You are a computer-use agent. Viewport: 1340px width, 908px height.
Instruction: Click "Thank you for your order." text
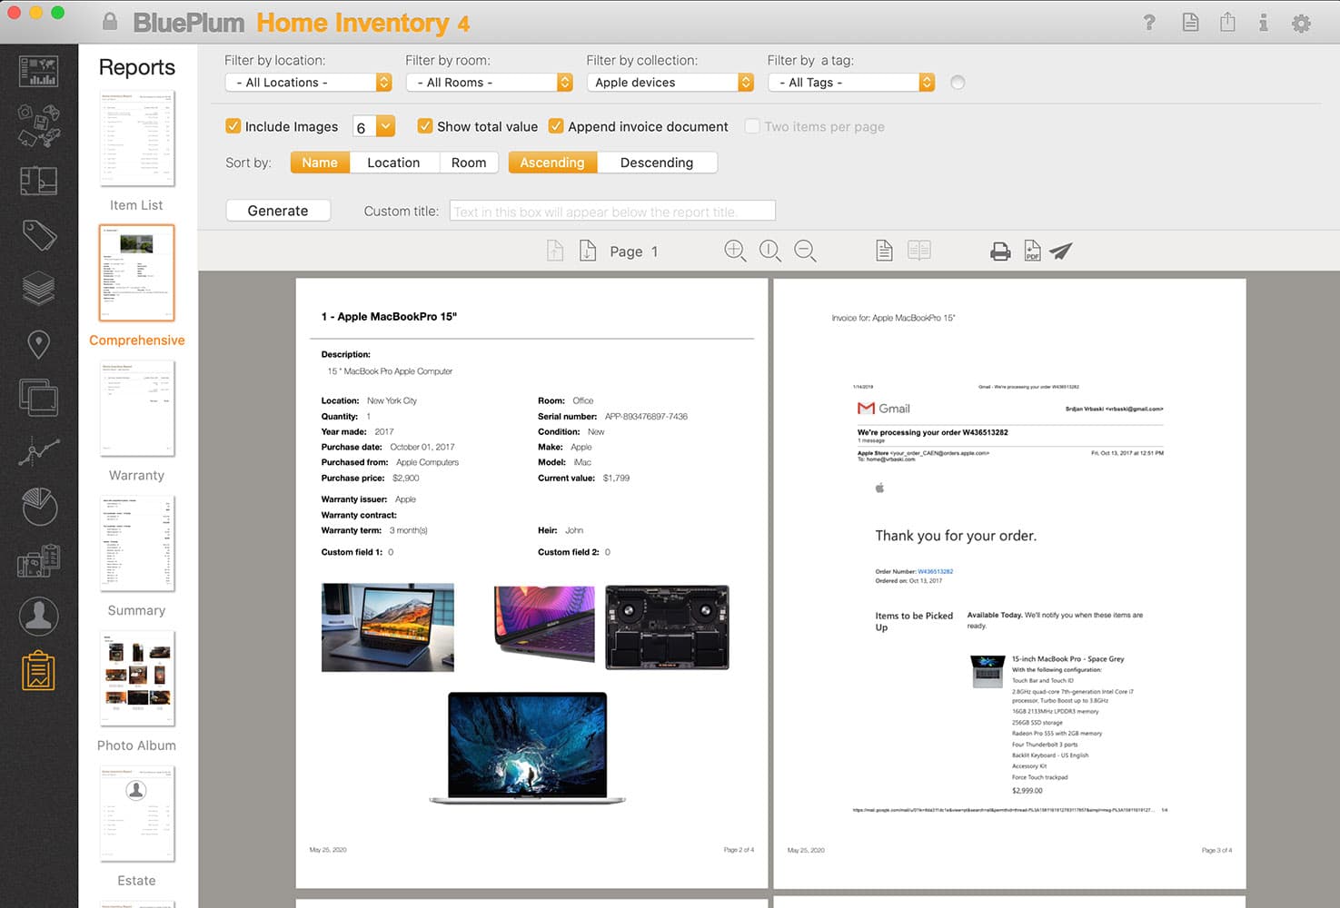(956, 536)
